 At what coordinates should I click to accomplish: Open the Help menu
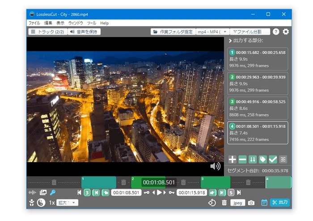tap(104, 23)
